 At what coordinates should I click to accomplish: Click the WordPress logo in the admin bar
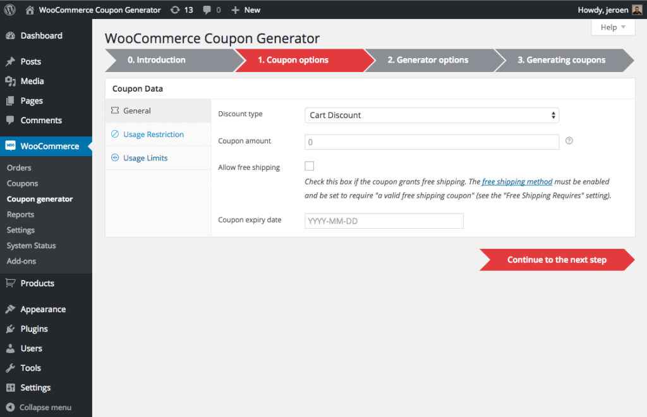[x=9, y=9]
